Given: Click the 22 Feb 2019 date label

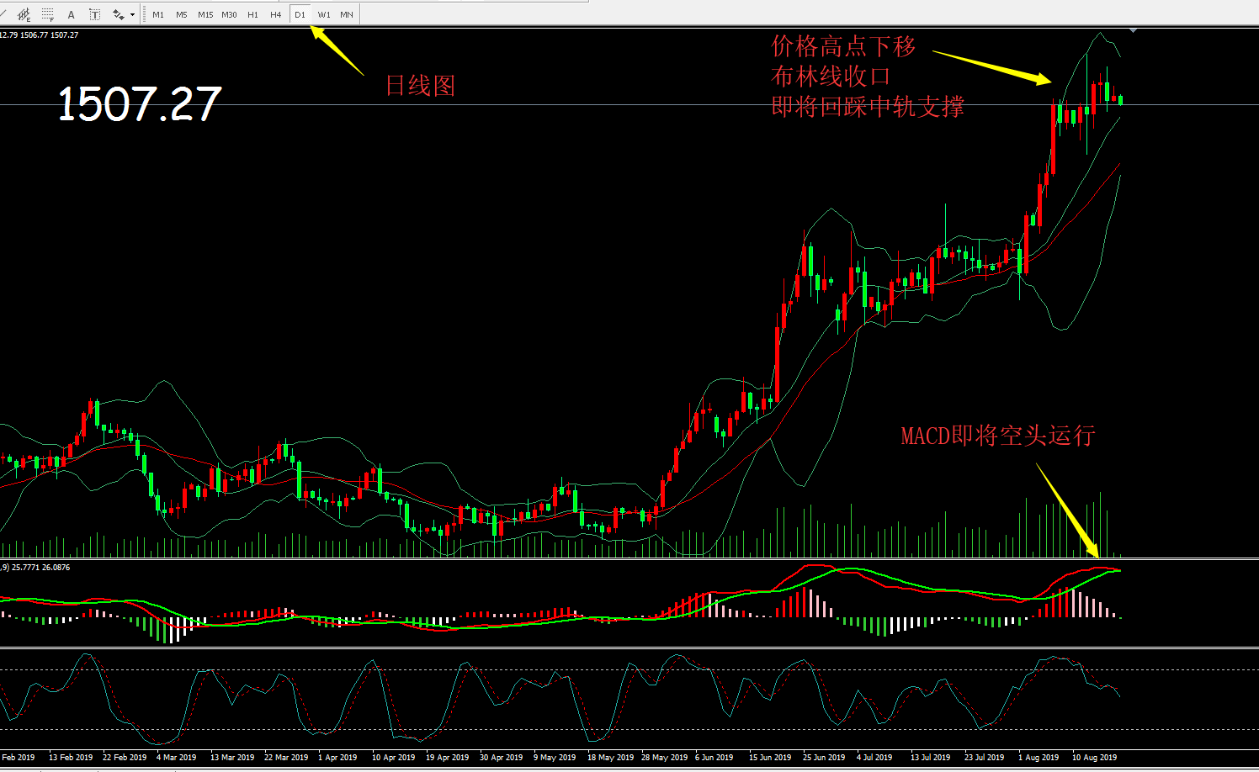Looking at the screenshot, I should pos(125,757).
